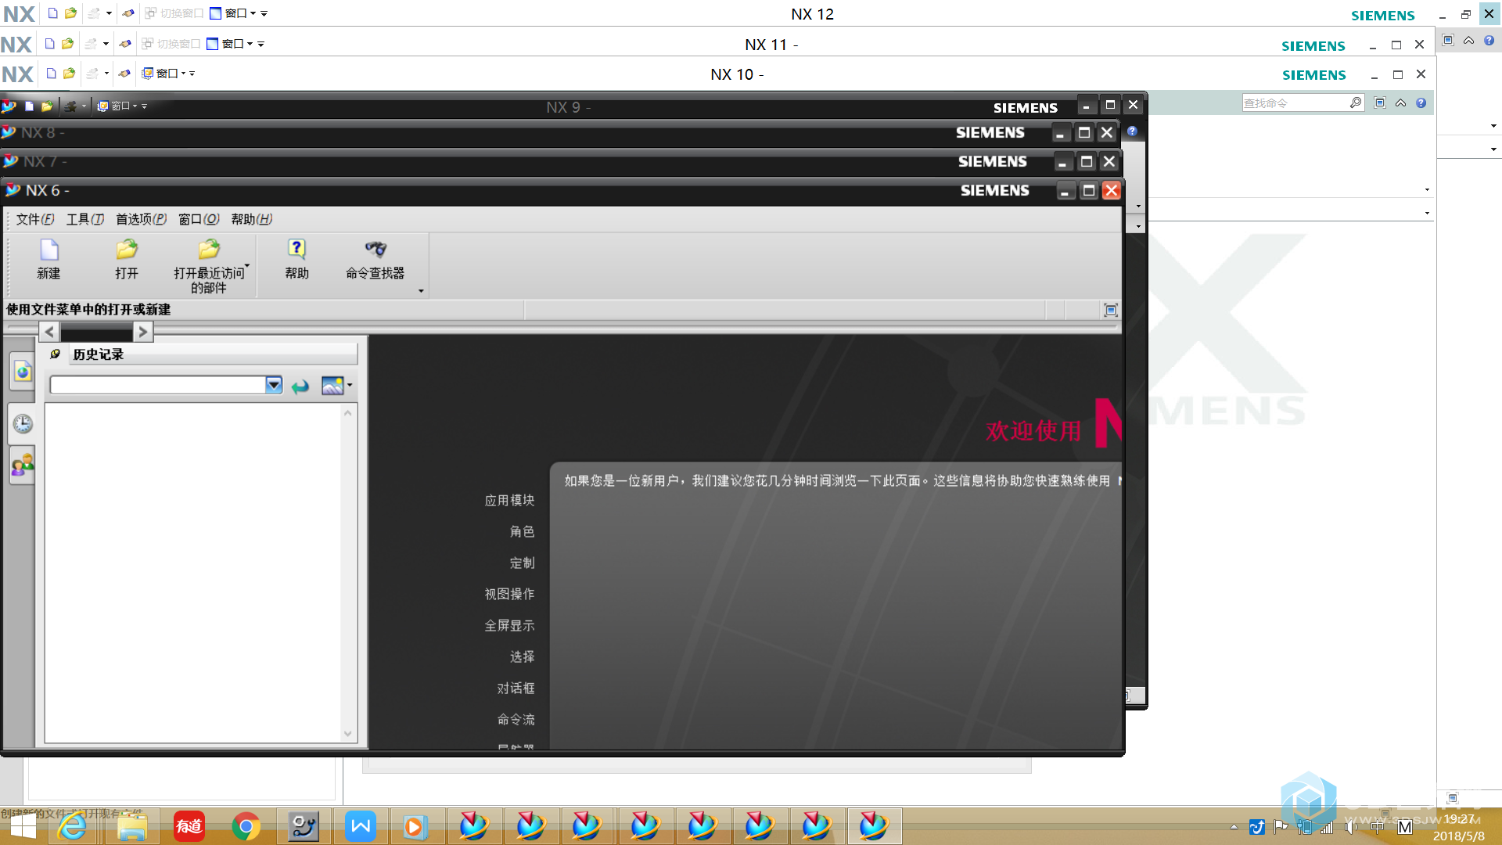Open Internet Explorer from the taskbar

coord(73,826)
